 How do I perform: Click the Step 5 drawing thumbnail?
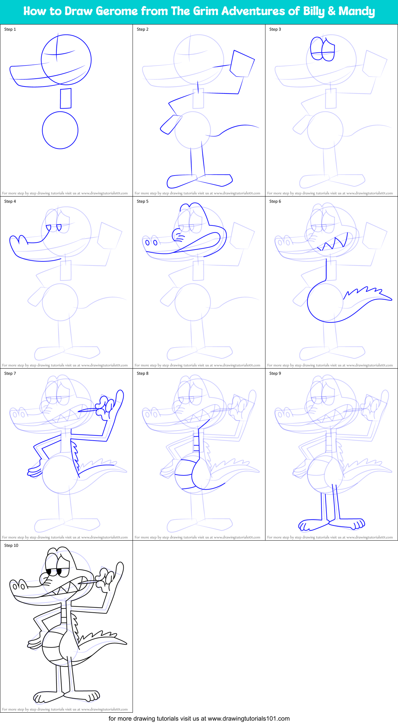[199, 282]
